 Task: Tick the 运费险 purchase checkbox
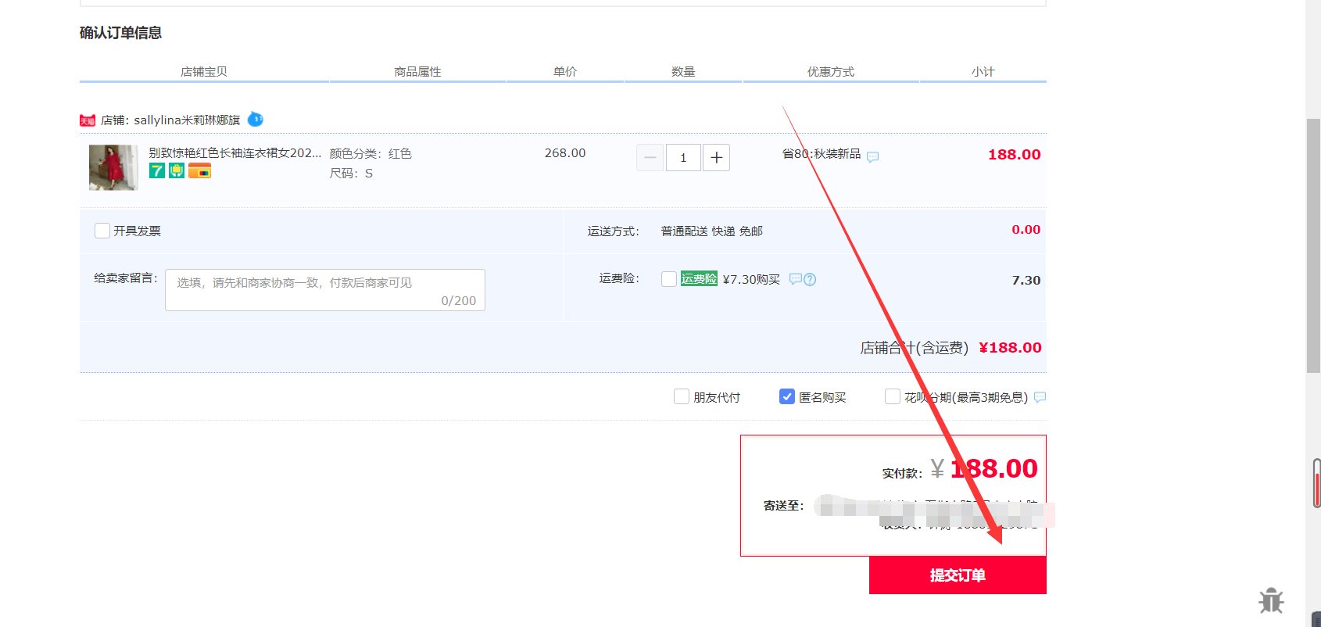click(669, 279)
